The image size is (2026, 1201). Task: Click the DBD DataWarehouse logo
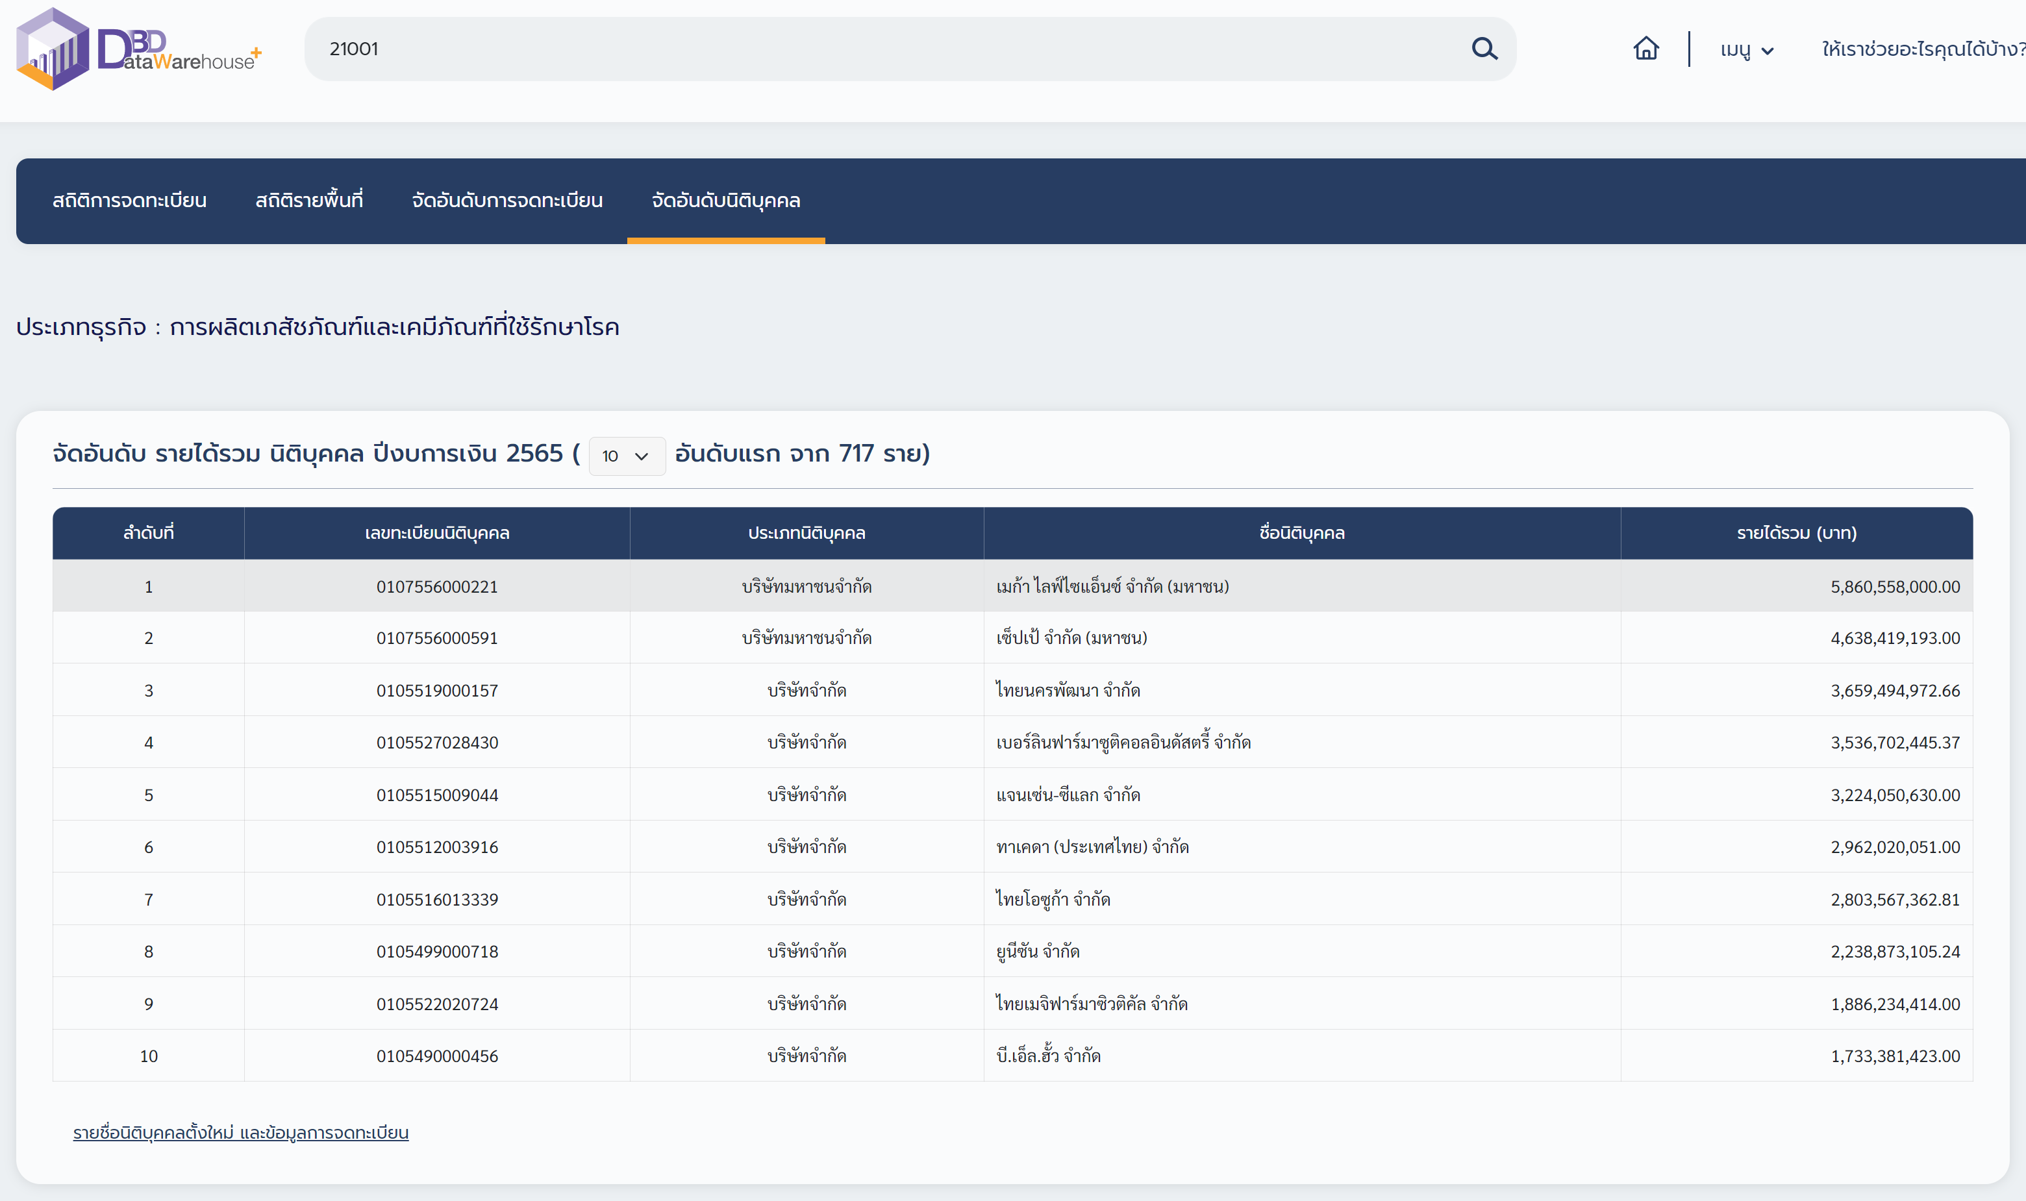[138, 49]
